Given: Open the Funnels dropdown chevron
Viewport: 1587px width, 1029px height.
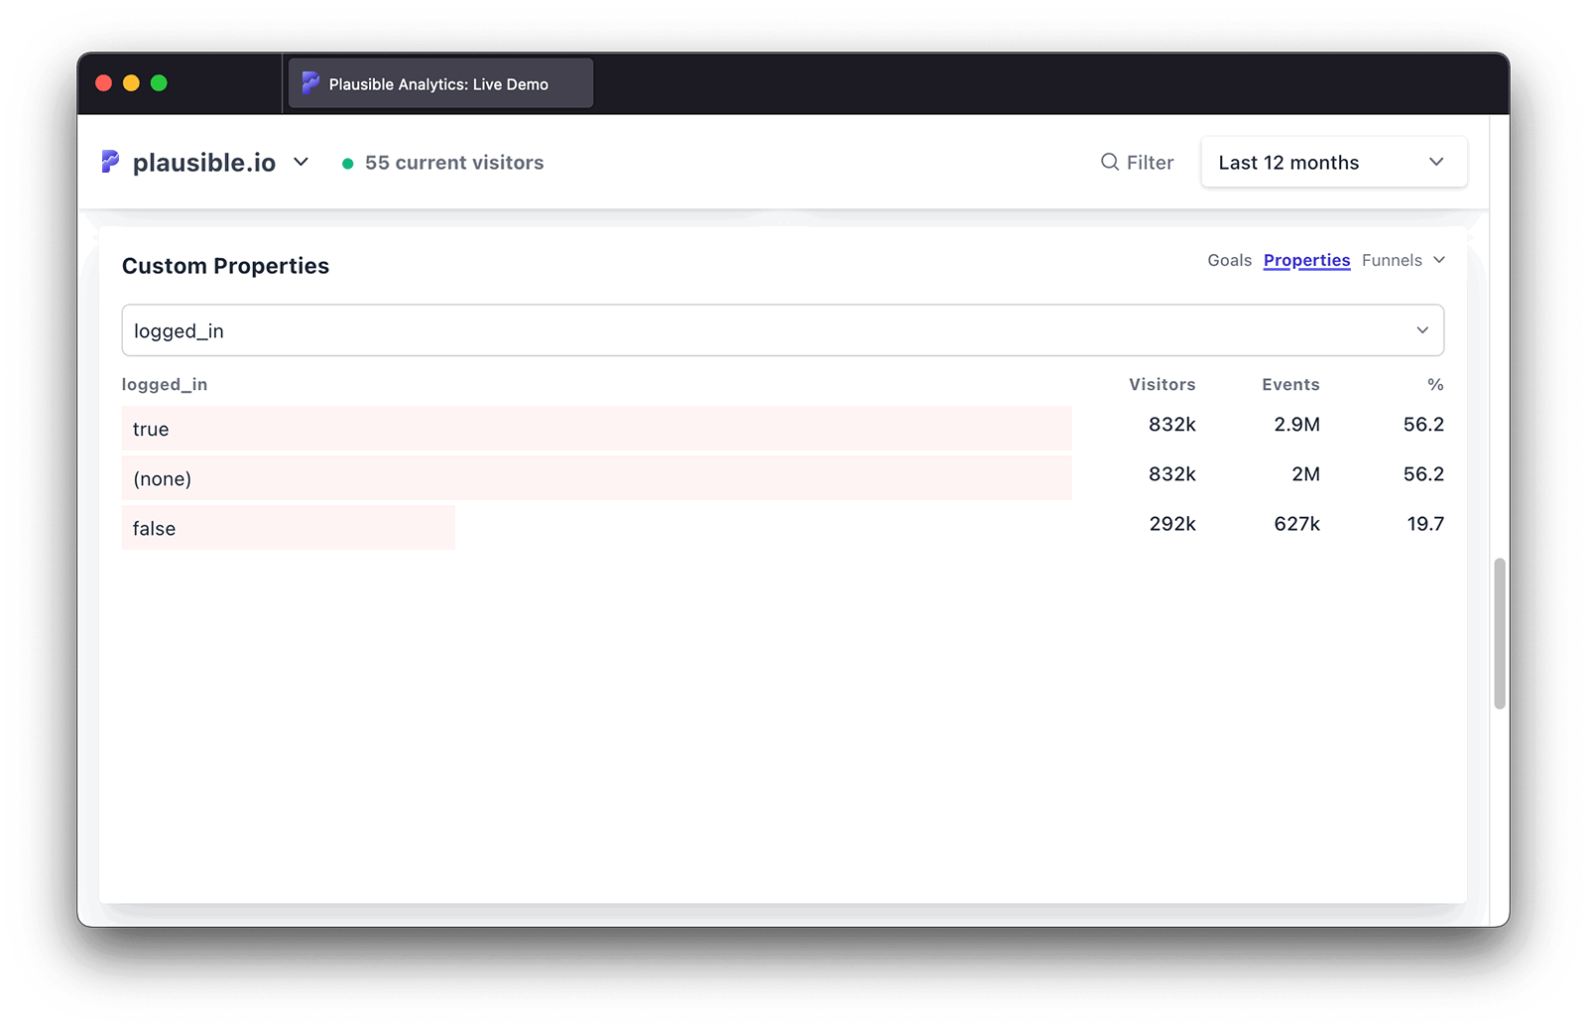Looking at the screenshot, I should pyautogui.click(x=1438, y=260).
